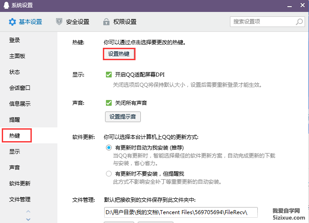
Task: Click the gear icon for 基本设置
Action: 12,22
